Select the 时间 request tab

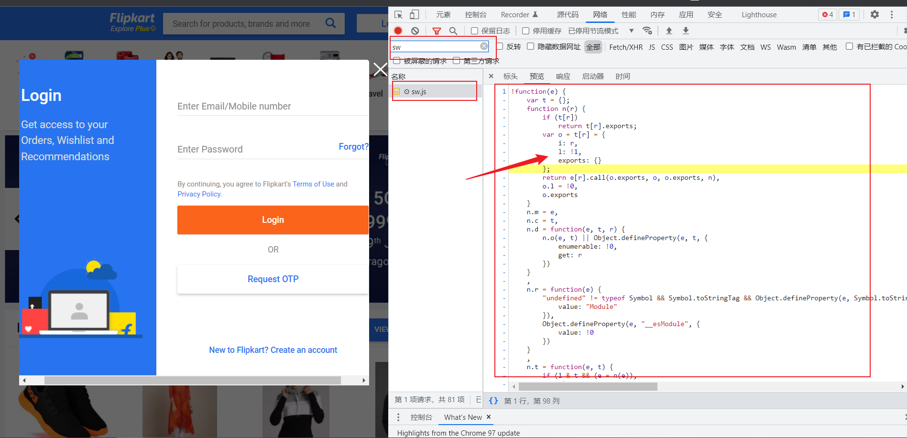pos(623,76)
